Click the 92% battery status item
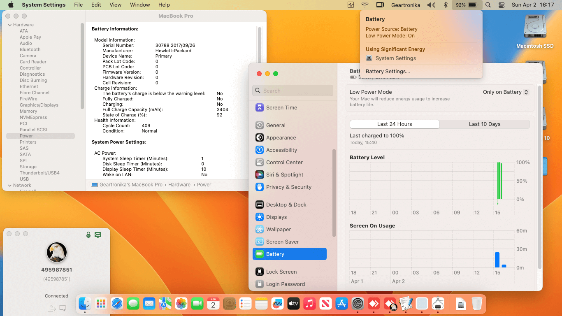Viewport: 562px width, 316px height. coord(466,5)
